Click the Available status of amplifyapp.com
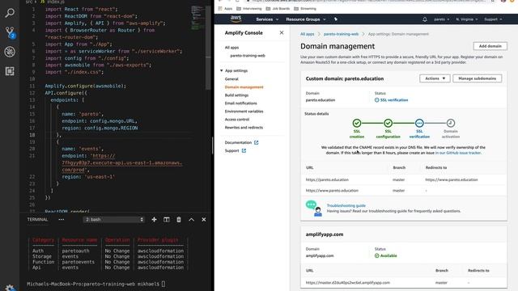The image size is (518, 291). (386, 255)
